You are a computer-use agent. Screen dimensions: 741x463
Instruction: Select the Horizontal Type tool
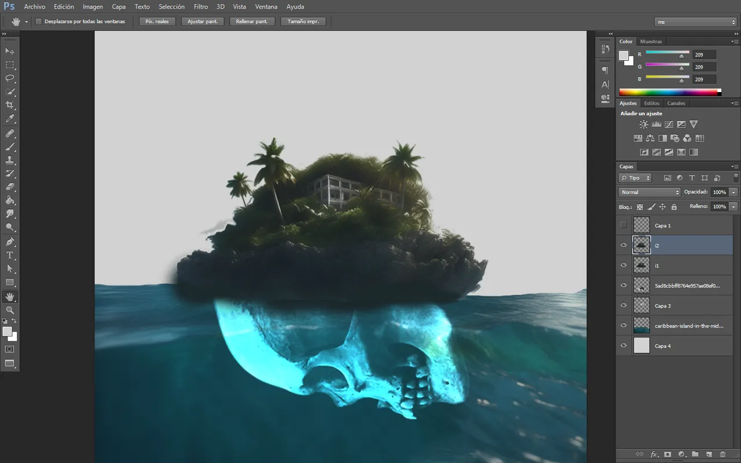click(10, 255)
